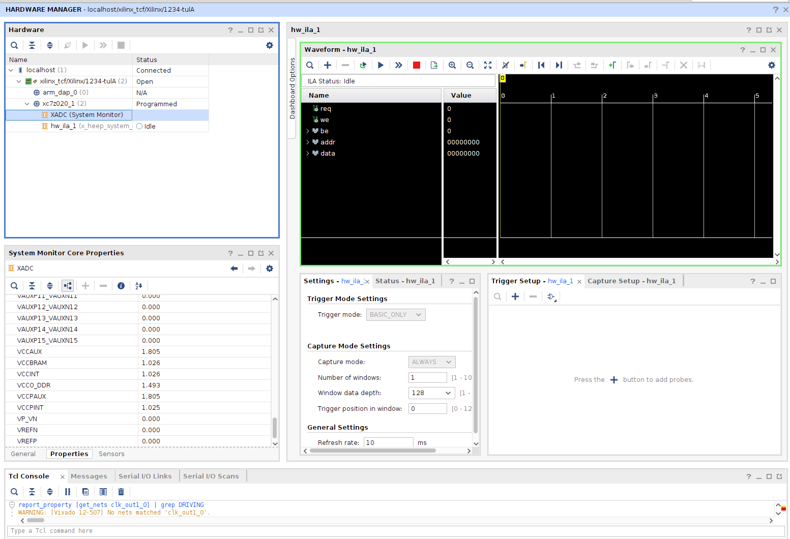Collapse all in Hardware panel toolbar

coord(32,45)
